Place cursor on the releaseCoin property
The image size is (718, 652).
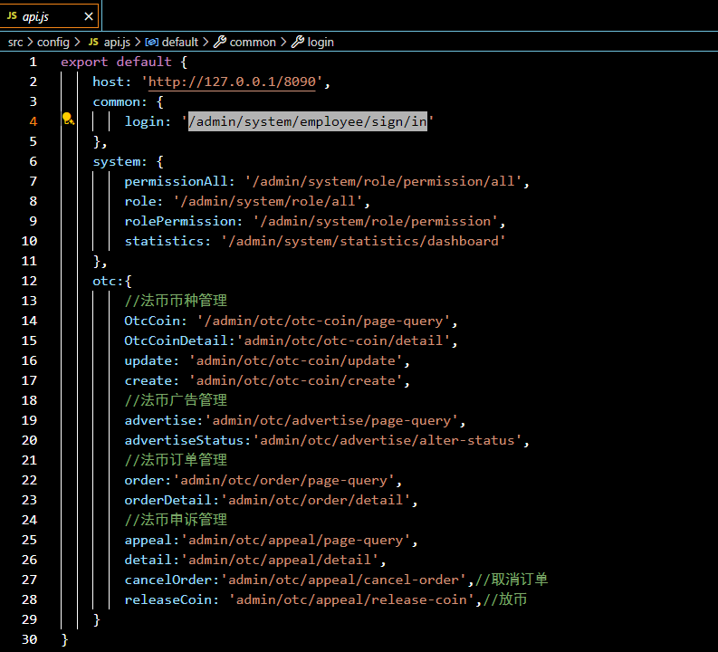tap(168, 599)
